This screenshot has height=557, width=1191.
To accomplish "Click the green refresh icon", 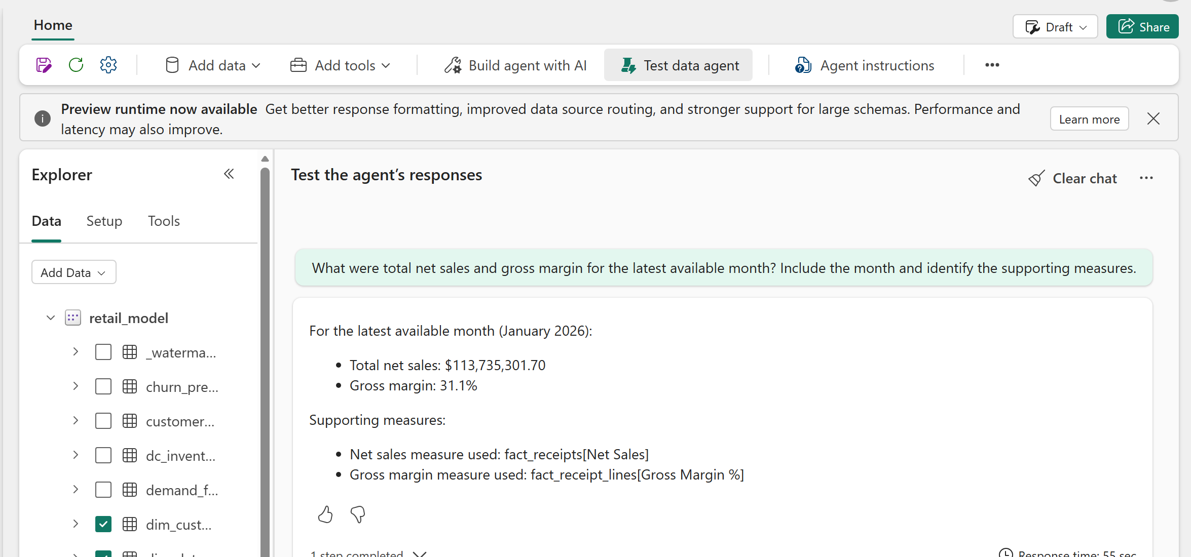I will [x=76, y=65].
